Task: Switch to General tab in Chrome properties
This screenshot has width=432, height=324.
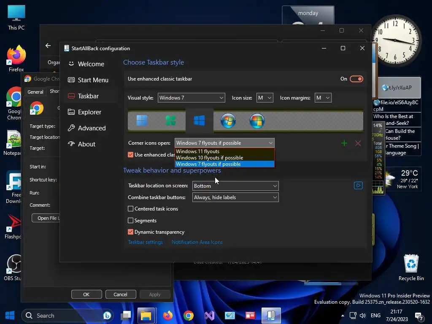Action: coord(35,92)
